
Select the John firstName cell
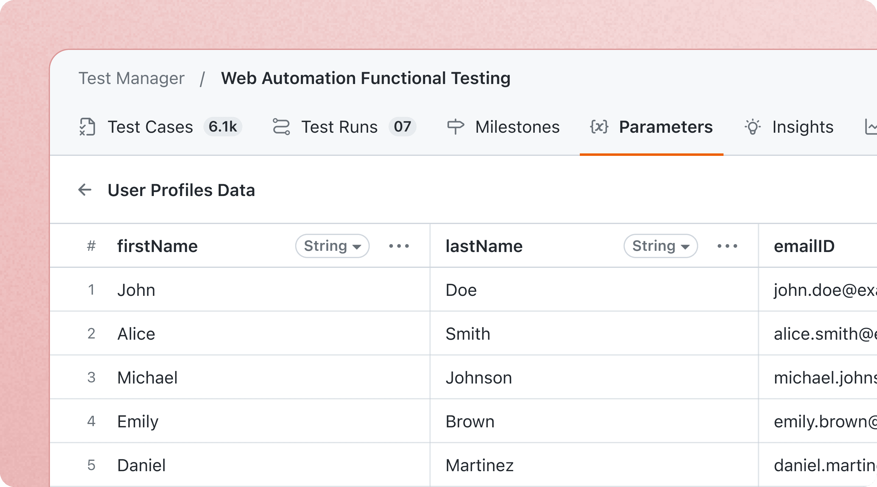tap(136, 290)
